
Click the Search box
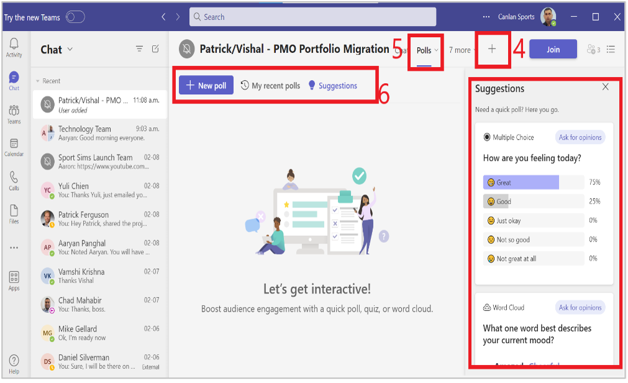[x=313, y=17]
